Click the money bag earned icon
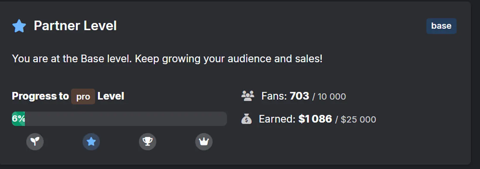480x169 pixels. pyautogui.click(x=246, y=119)
